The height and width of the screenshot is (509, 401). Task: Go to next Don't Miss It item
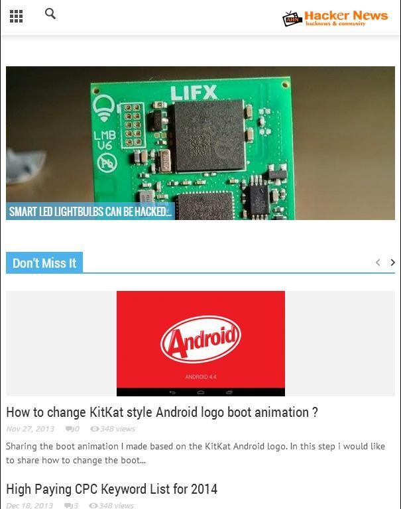[392, 262]
